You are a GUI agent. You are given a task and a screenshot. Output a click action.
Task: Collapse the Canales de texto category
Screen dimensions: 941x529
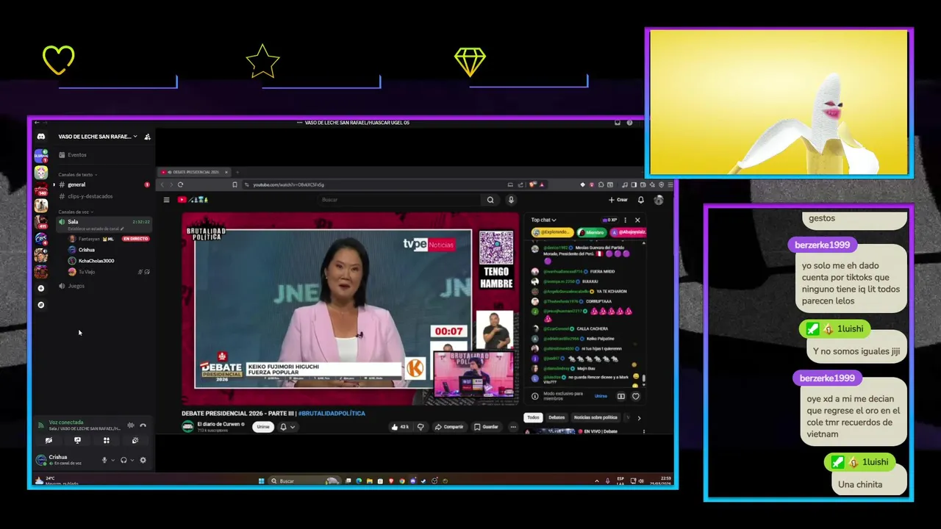click(78, 175)
